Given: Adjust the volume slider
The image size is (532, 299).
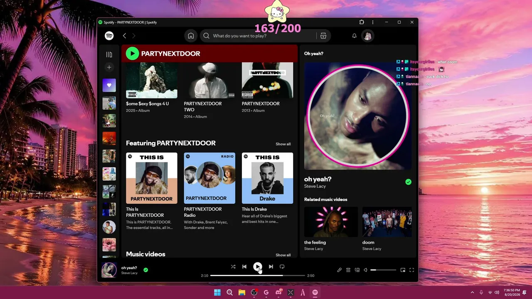Looking at the screenshot, I should pos(384,270).
